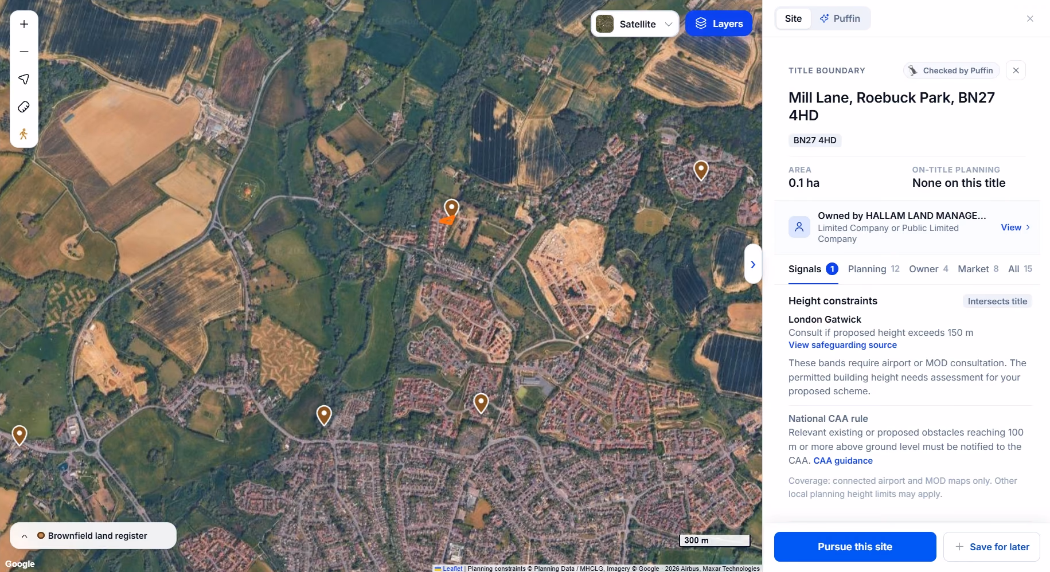Collapse the Brownfield land register legend
Viewport: 1050px width, 572px height.
coord(25,536)
